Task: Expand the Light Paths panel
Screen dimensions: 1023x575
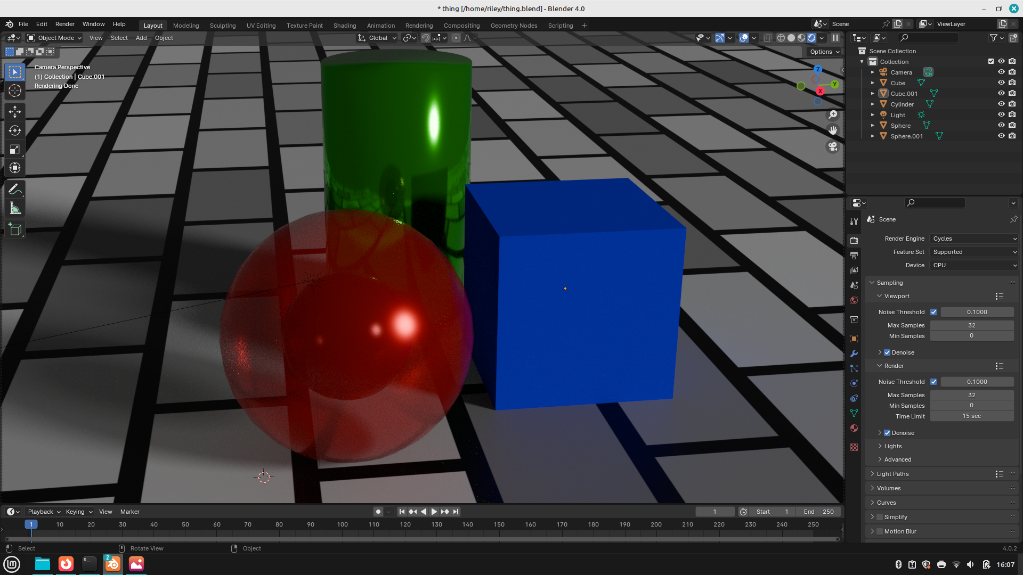Action: [892, 474]
